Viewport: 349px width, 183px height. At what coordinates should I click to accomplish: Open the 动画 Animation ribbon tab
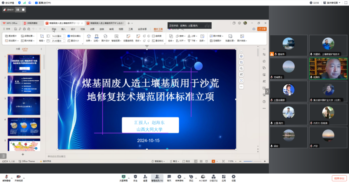pyautogui.click(x=92, y=29)
